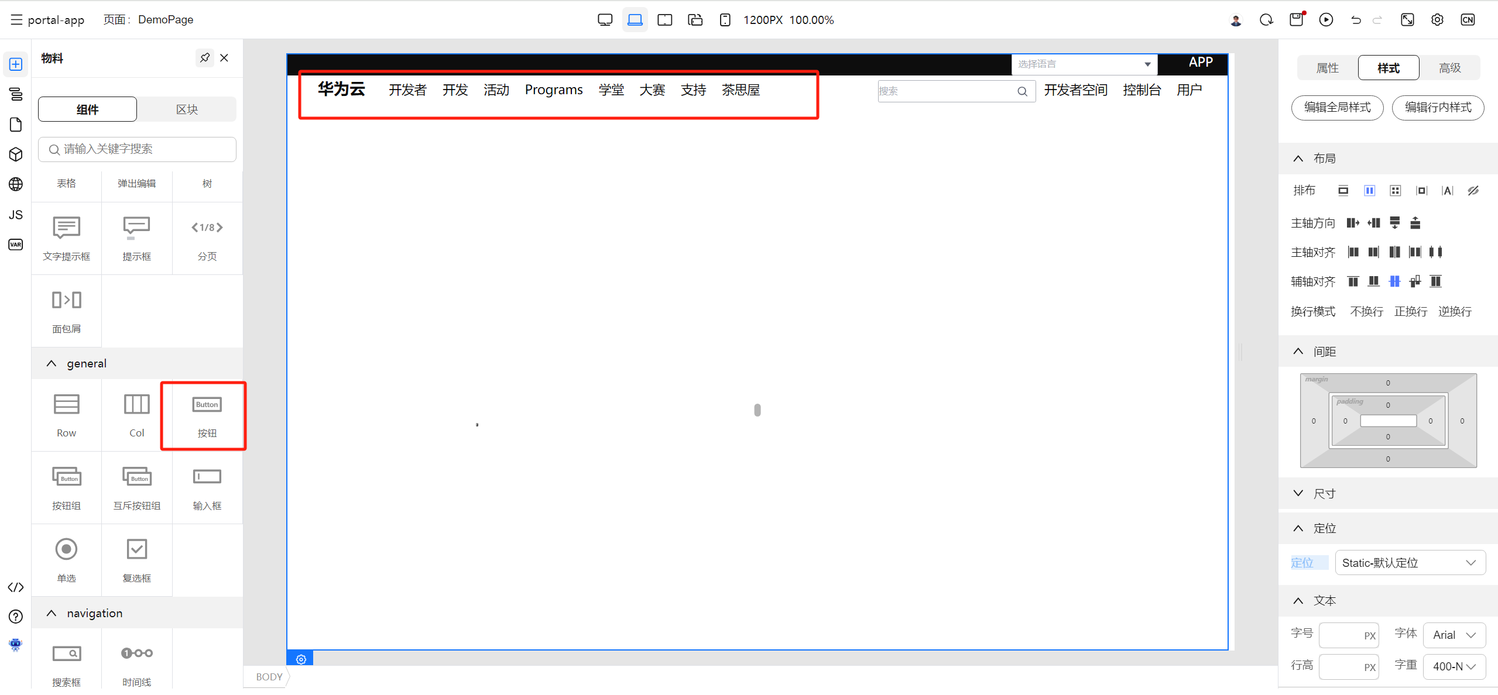This screenshot has width=1498, height=695.
Task: Click the undo arrow in top toolbar
Action: click(x=1356, y=20)
